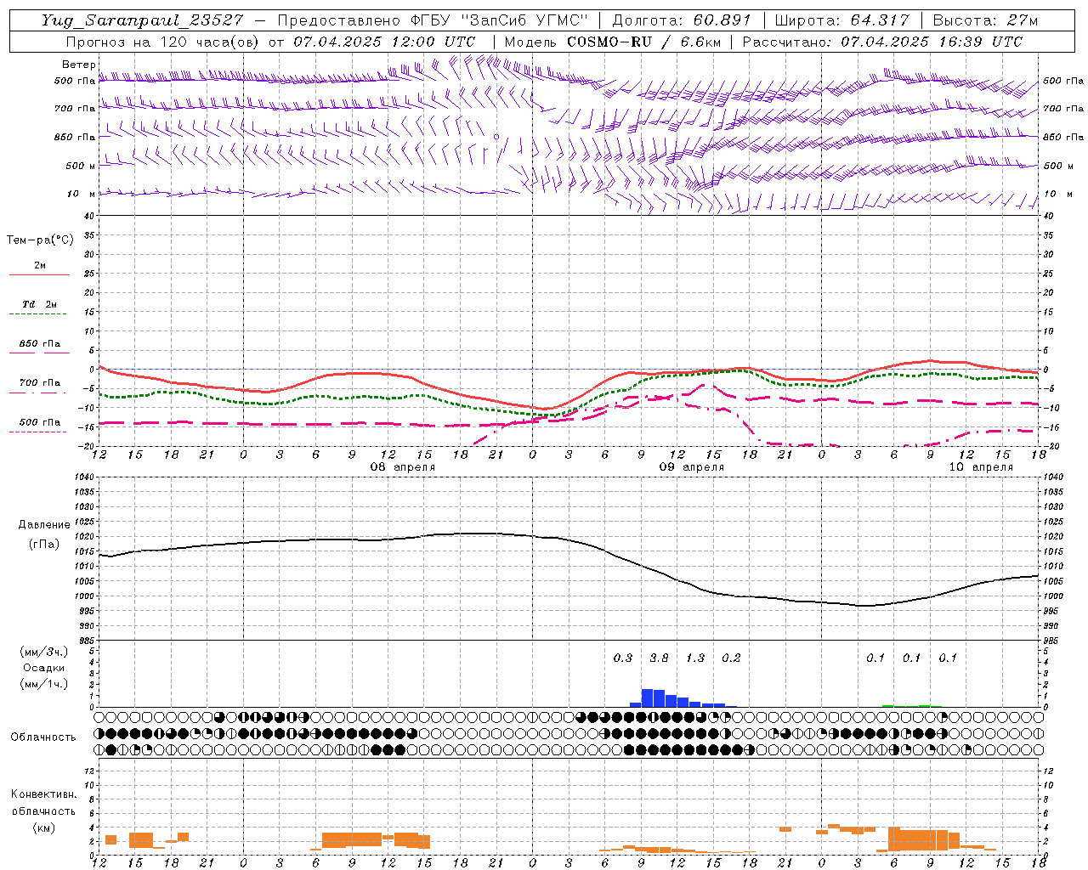Click the precipitation value '0.2'
1088x870 pixels.
[731, 658]
